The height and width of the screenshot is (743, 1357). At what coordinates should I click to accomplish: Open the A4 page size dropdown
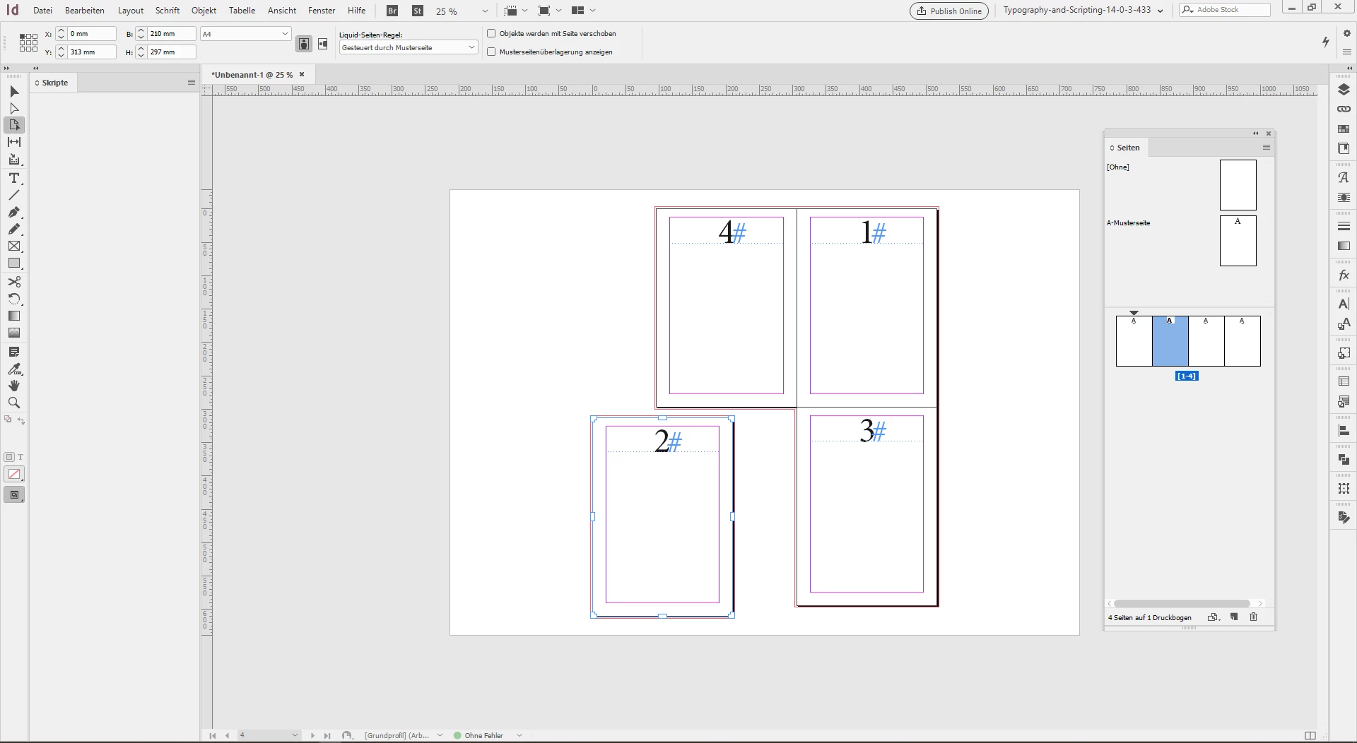tap(245, 34)
